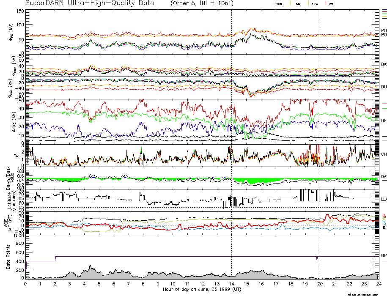Viewport: 387px width, 296px height.
Task: Click the dashed vertical line at hour 14
Action: (x=231, y=127)
